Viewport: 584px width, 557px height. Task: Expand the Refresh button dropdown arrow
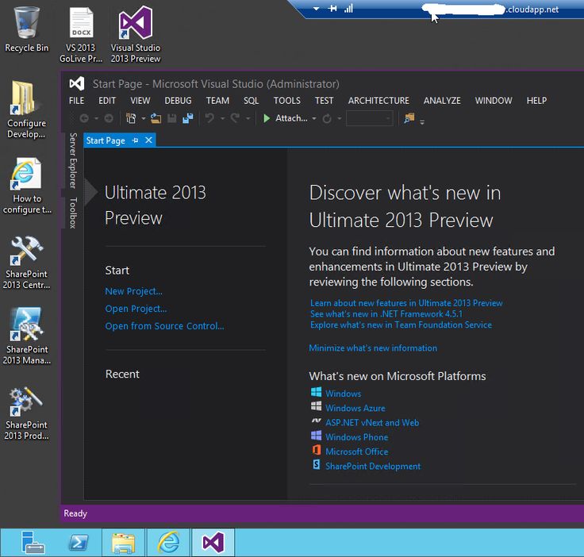(340, 118)
